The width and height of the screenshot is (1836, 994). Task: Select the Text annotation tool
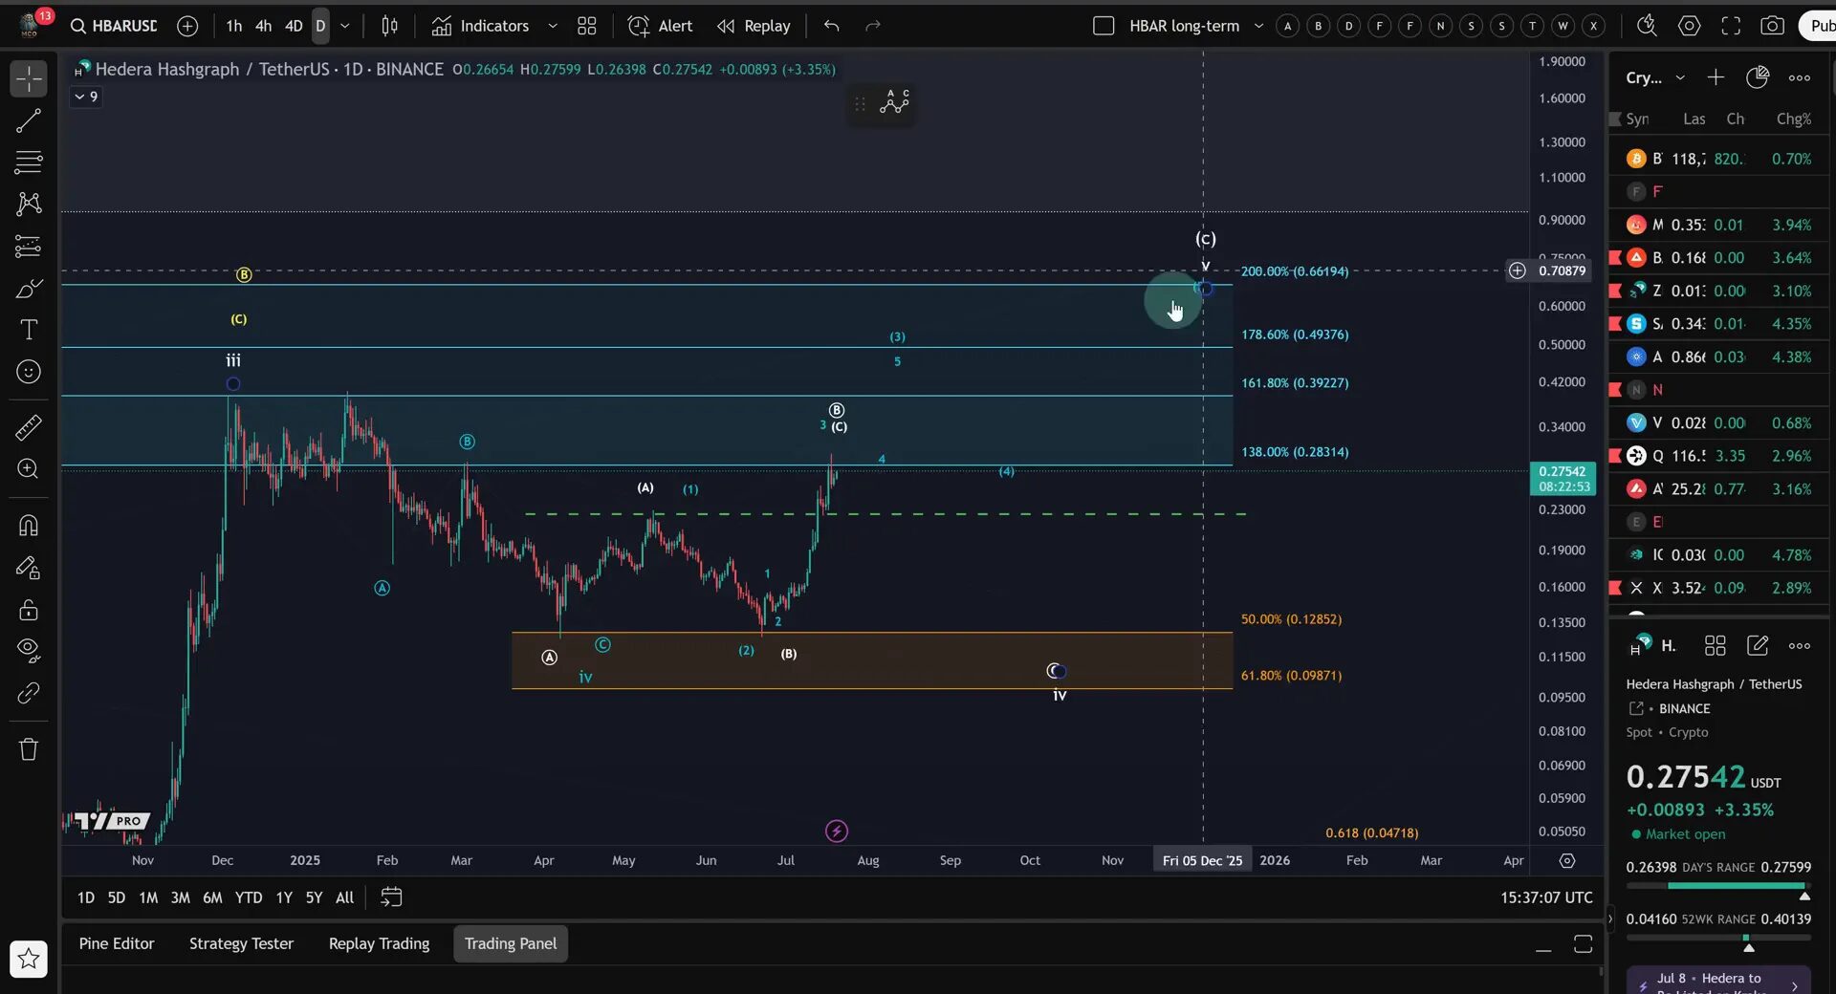tap(29, 329)
